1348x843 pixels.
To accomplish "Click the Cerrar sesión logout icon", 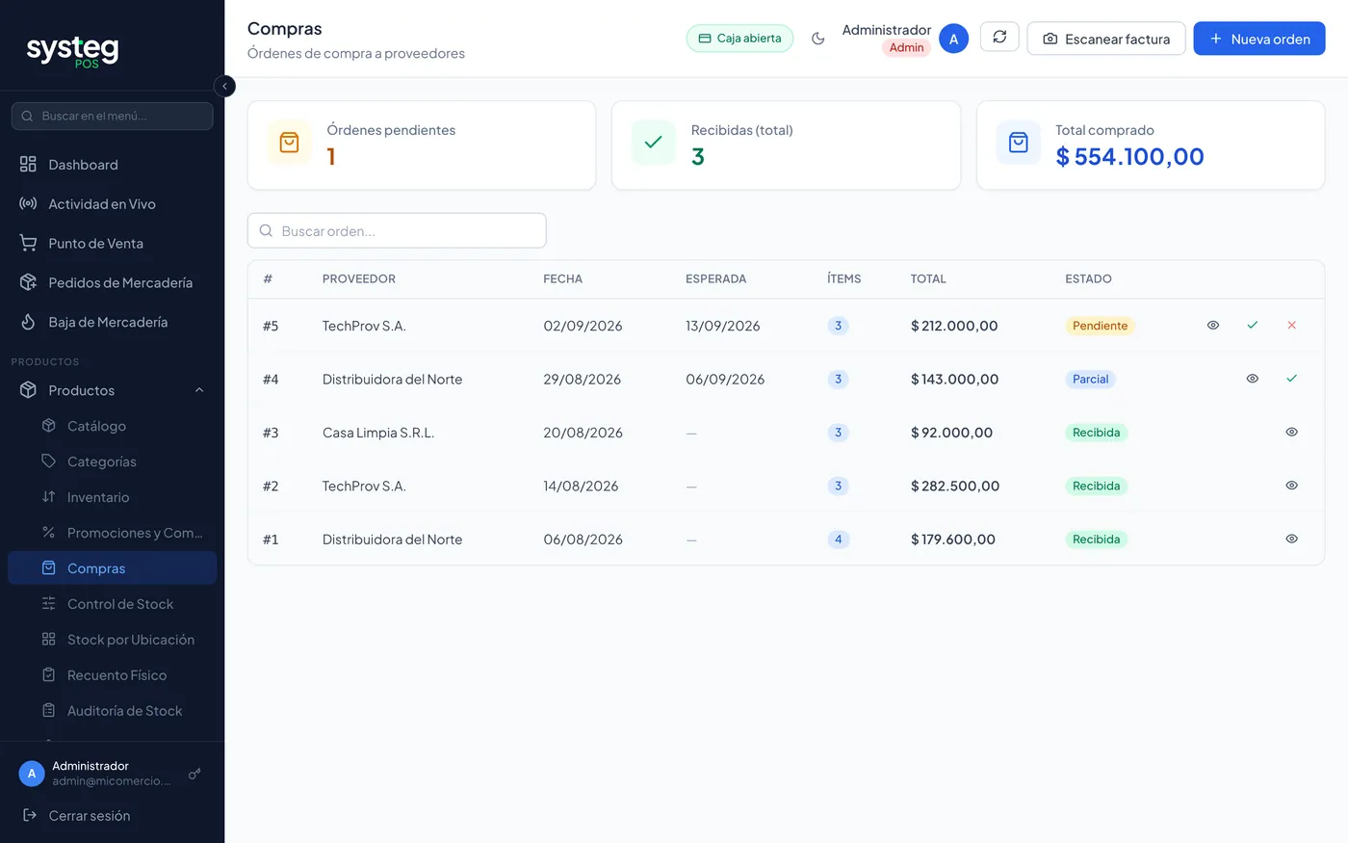I will point(30,816).
